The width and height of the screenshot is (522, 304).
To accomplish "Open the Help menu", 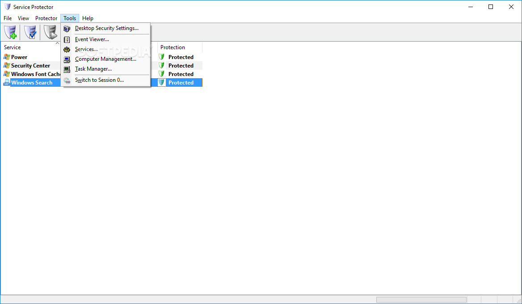I will [x=88, y=18].
